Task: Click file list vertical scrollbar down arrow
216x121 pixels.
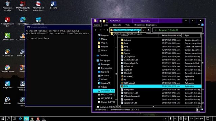Action: pyautogui.click(x=202, y=104)
